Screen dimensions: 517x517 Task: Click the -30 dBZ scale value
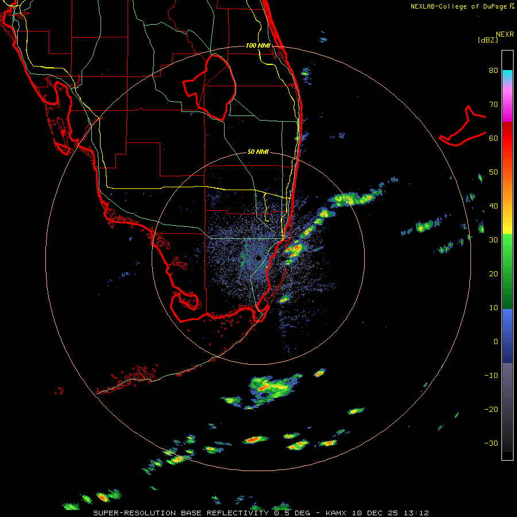(491, 443)
